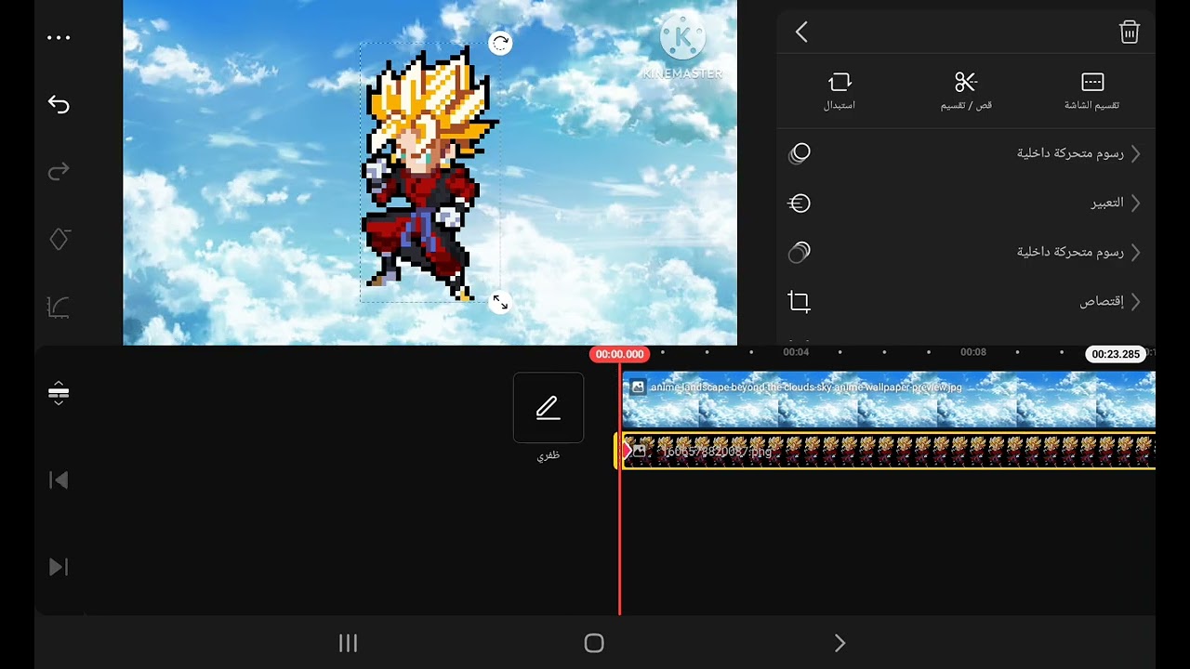Add a keyframe with the diamond icon
Screen dimensions: 1190x669
pos(59,239)
